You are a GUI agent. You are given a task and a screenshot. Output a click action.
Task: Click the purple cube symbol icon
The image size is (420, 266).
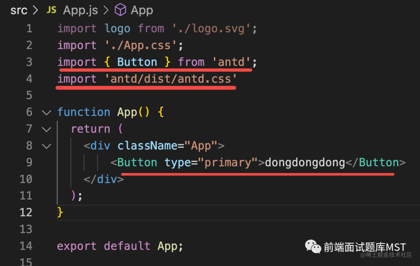120,10
